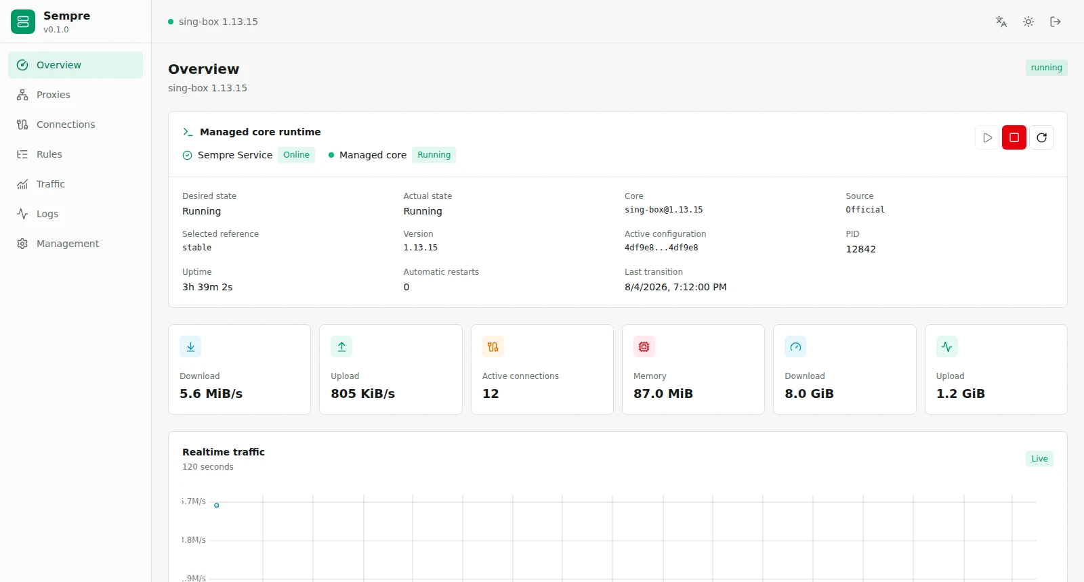Click the running status badge at top right
Viewport: 1084px width, 582px height.
[x=1047, y=68]
